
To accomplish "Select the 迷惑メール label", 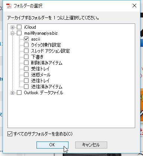I will click(41, 75).
